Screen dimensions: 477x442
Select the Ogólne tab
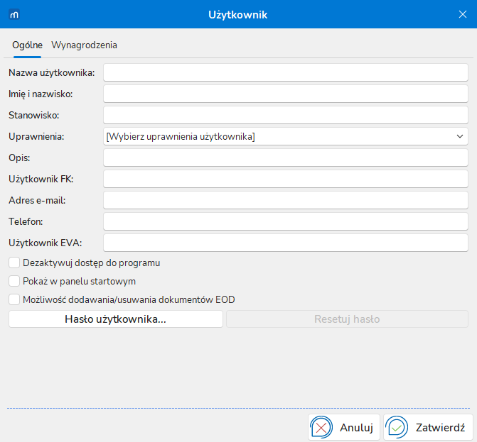(x=28, y=45)
